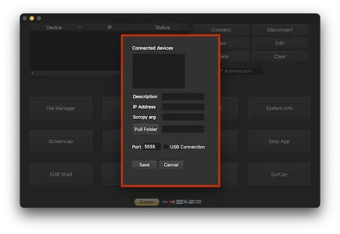340x234 pixels.
Task: Focus the Description input field
Action: (x=183, y=97)
